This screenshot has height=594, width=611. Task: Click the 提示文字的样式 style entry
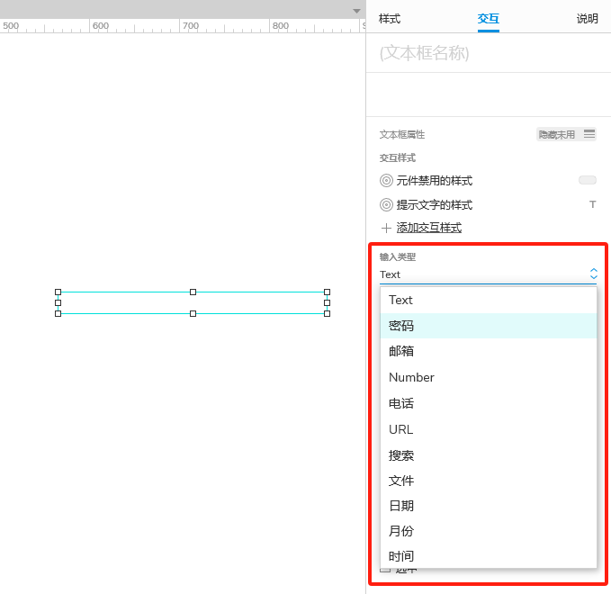[435, 204]
